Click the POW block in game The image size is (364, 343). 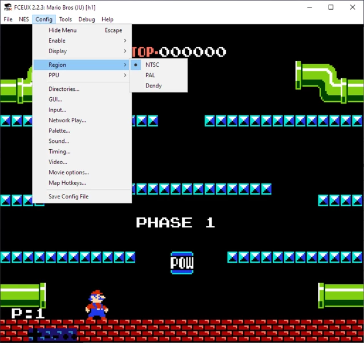tap(182, 263)
